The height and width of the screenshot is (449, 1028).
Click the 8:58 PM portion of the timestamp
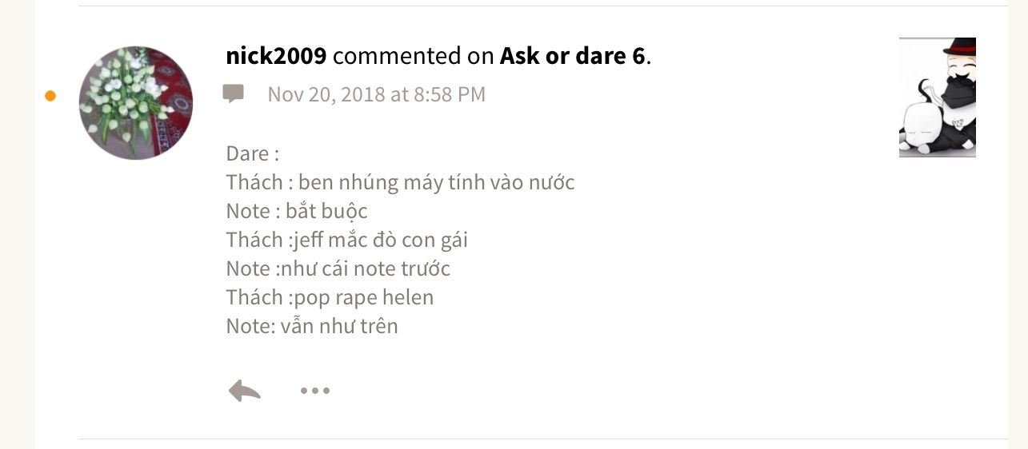click(x=450, y=94)
